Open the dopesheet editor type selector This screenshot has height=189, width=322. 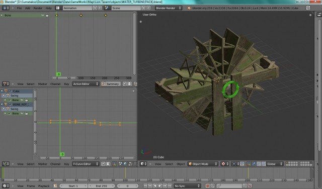[6, 84]
